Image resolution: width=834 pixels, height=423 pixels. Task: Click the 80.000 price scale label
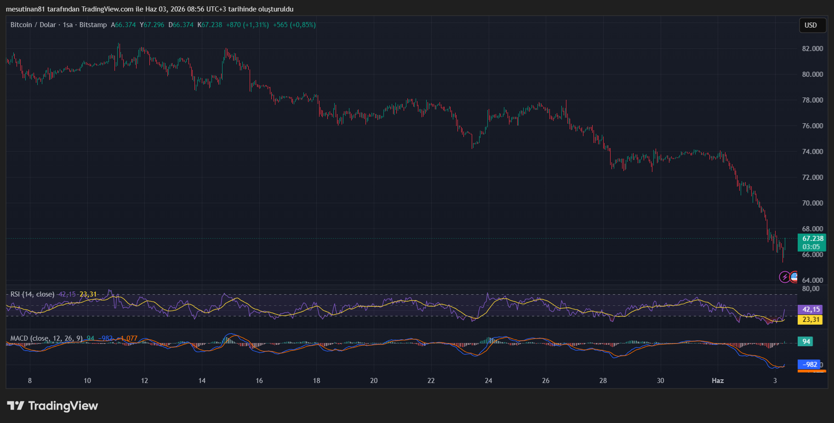pos(812,74)
